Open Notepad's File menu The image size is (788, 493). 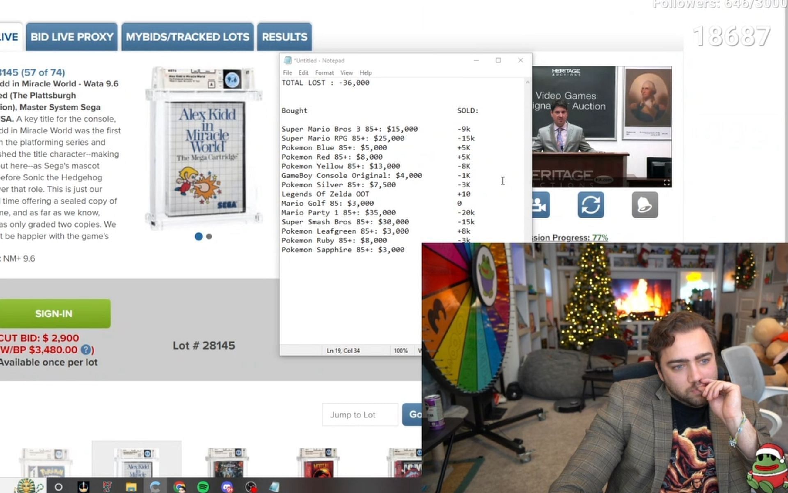[287, 73]
